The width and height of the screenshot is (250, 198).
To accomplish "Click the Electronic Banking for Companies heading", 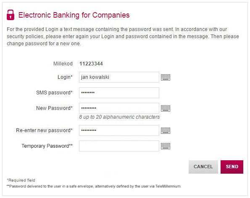I will click(74, 15).
